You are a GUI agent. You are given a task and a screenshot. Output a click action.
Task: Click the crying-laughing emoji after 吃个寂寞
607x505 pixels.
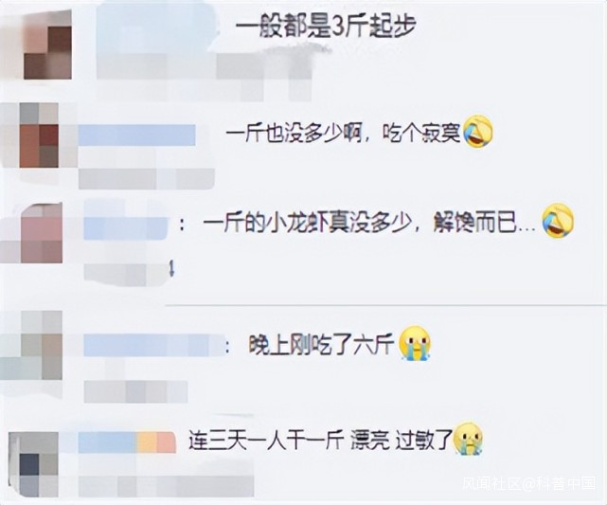(x=478, y=133)
